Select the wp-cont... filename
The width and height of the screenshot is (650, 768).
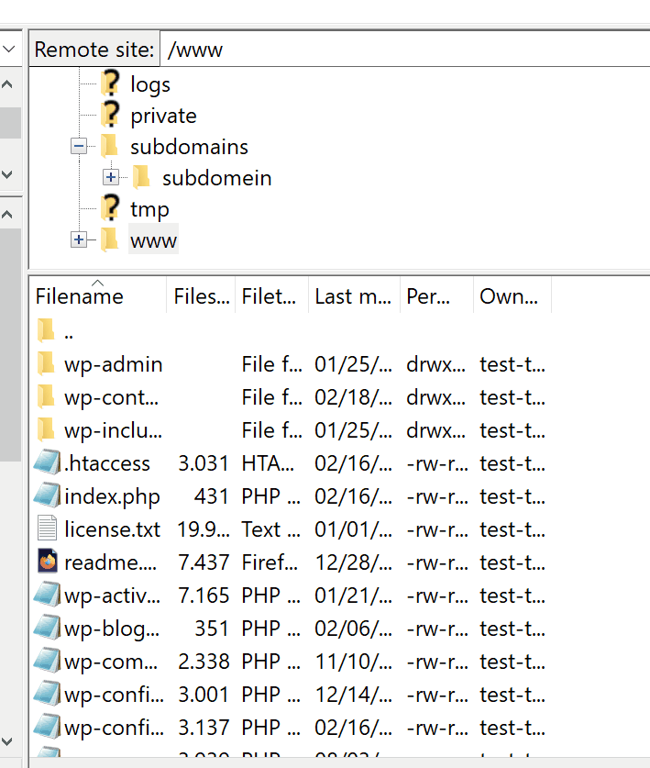click(112, 397)
